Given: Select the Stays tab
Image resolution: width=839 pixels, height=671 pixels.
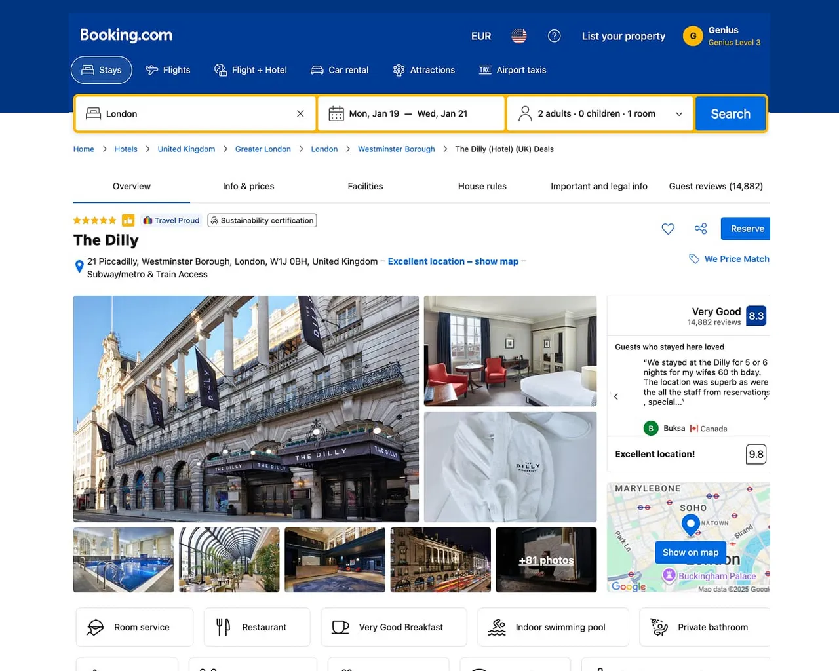Looking at the screenshot, I should [102, 70].
